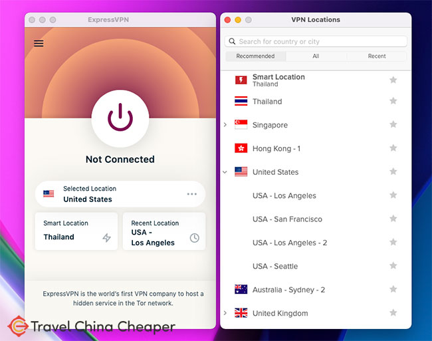Viewport: 432px width, 341px height.
Task: Select USA - Los Angeles - 2 location
Action: [316, 243]
